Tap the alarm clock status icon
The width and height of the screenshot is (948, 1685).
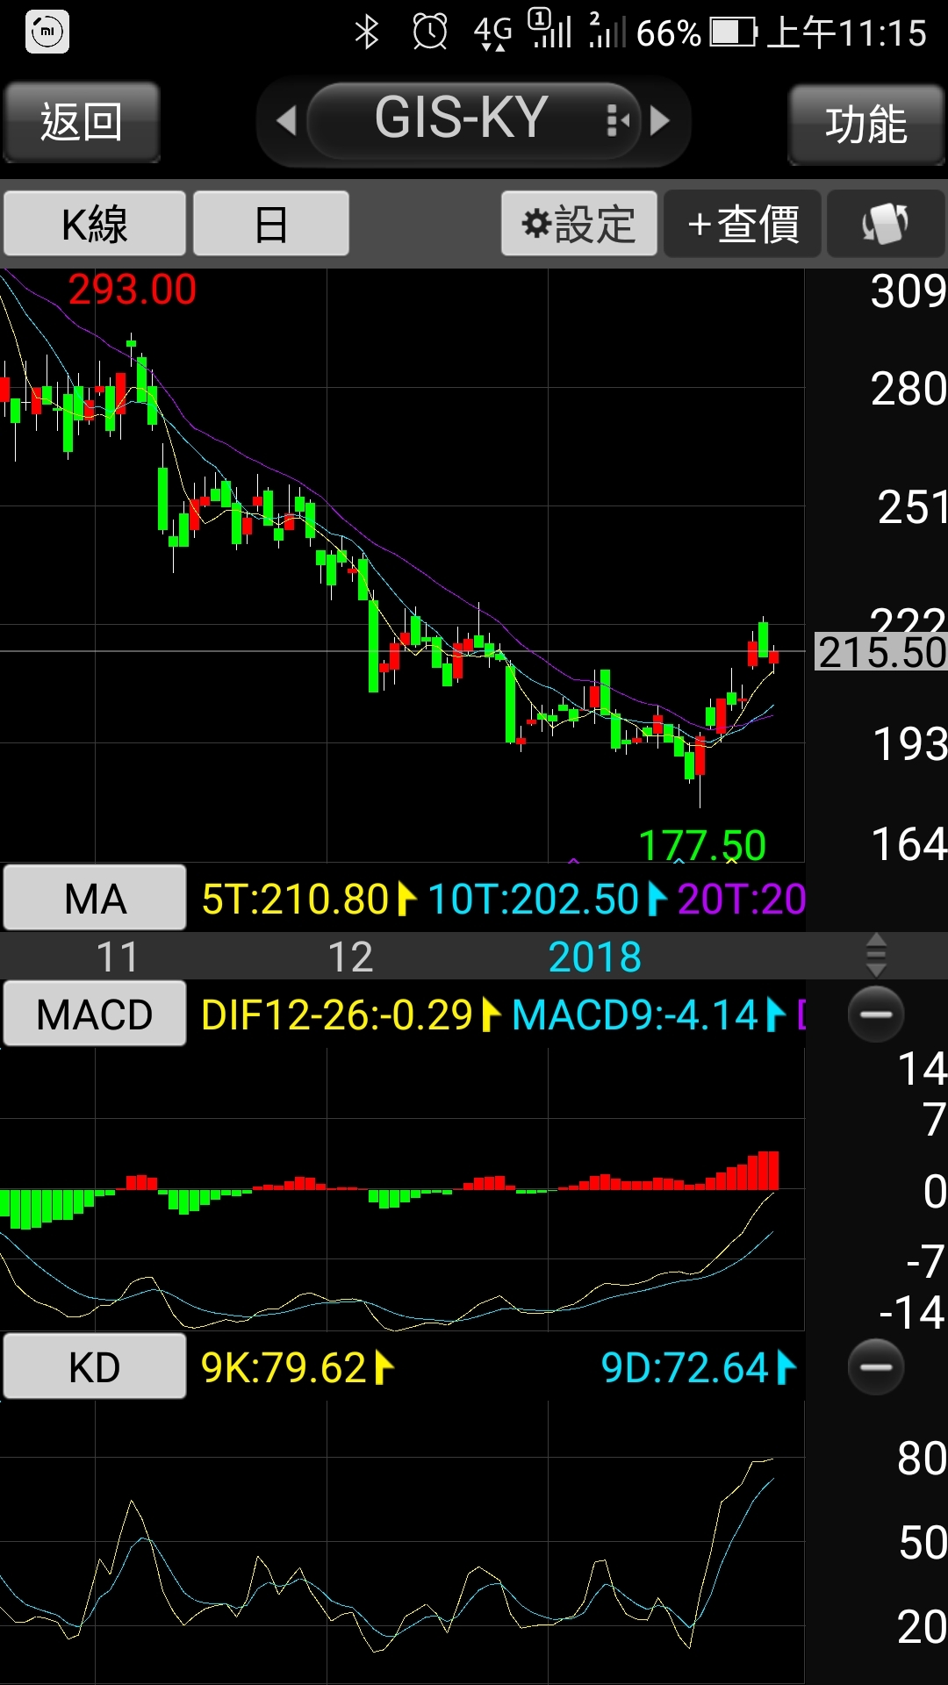tap(430, 32)
